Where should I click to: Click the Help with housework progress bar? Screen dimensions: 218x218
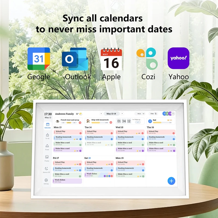tap(100, 123)
